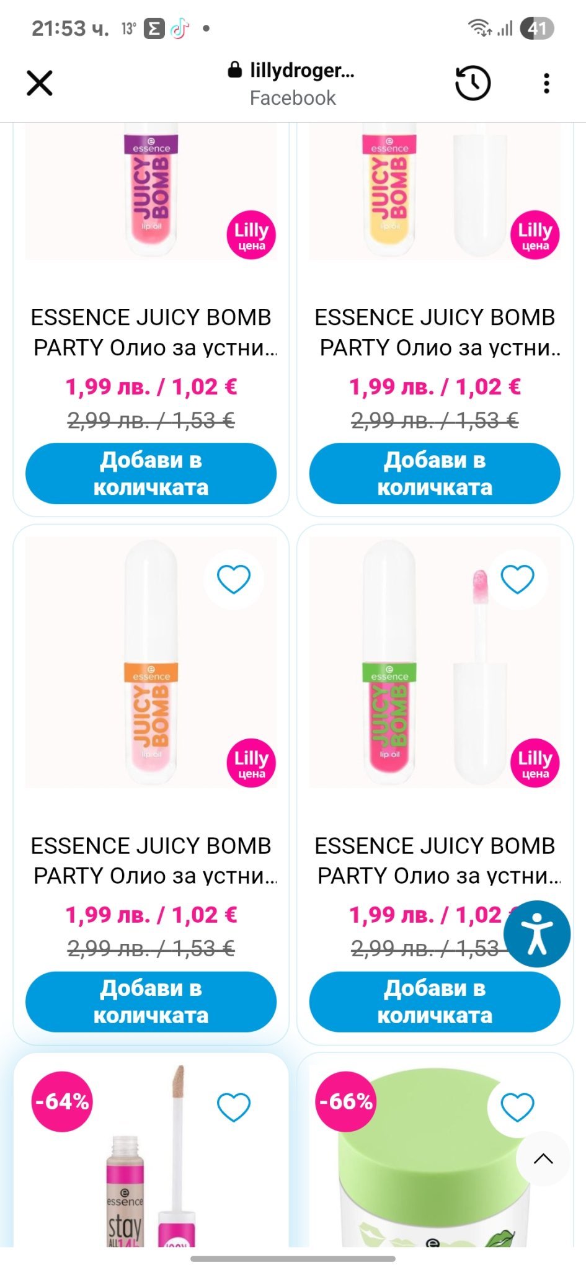The image size is (586, 1270).
Task: Add the Essence Stay concealer to favorites
Action: [233, 1107]
